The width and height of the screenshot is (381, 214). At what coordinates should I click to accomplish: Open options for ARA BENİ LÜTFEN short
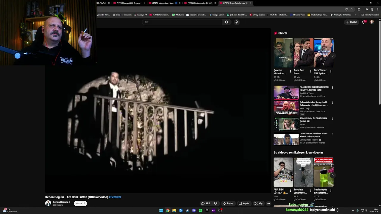291,191
